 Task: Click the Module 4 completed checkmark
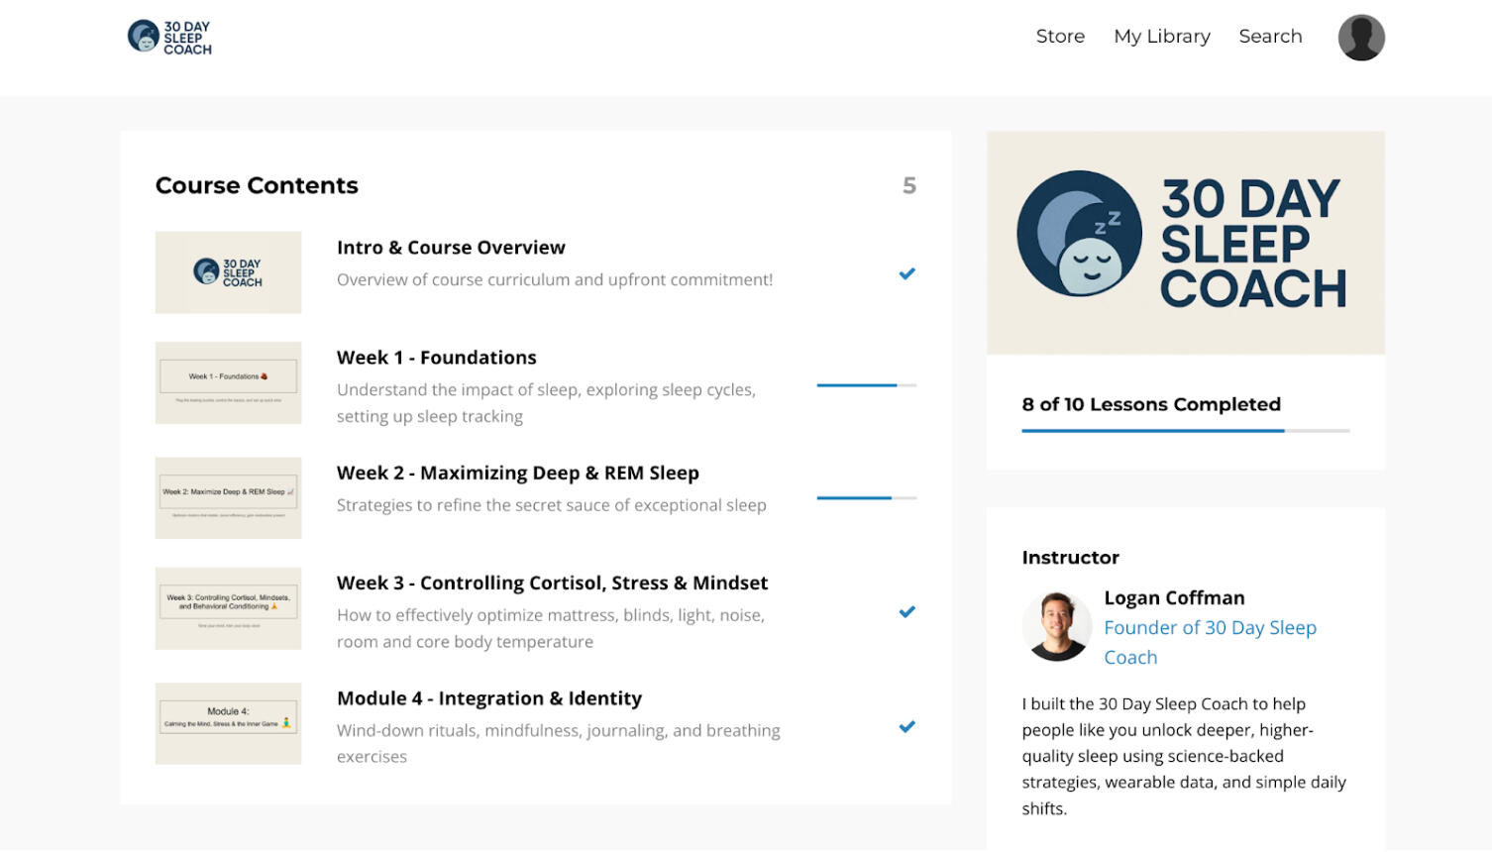tap(906, 727)
